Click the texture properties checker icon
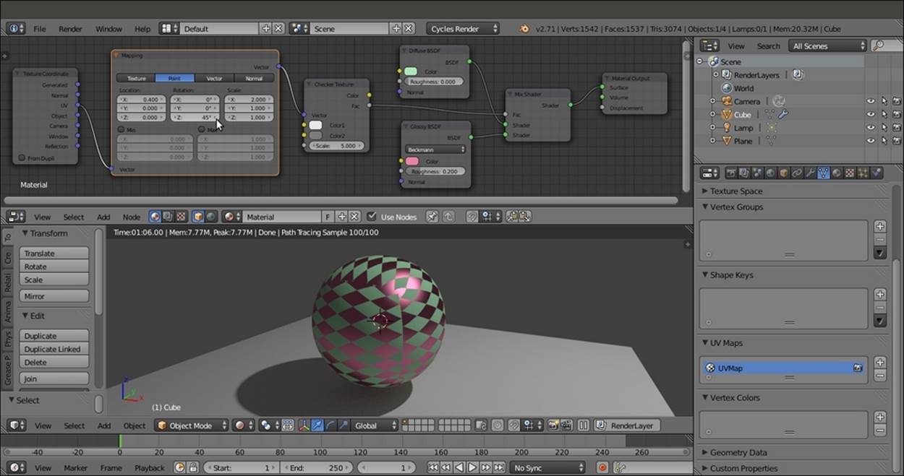The image size is (904, 476). [x=850, y=173]
